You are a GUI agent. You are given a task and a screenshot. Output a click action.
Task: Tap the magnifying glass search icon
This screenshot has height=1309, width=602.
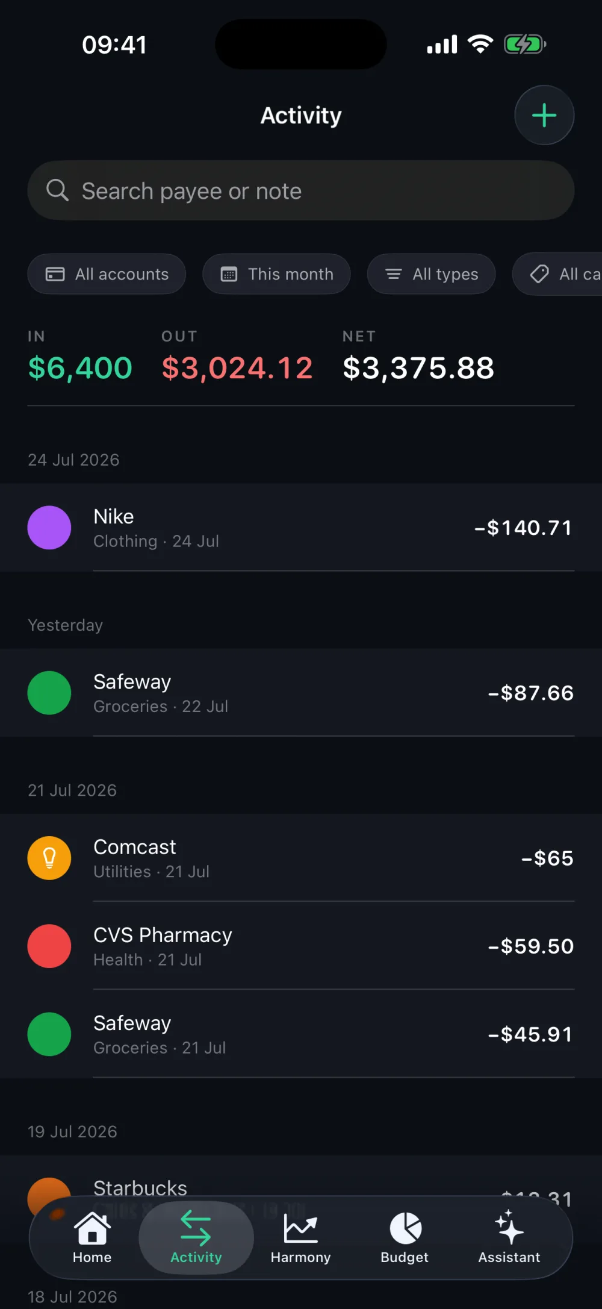pos(58,190)
